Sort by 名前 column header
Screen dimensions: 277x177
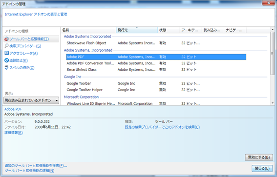click(88, 30)
